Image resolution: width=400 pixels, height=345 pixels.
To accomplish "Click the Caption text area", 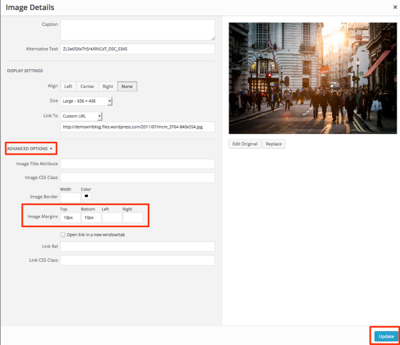I will tap(137, 30).
